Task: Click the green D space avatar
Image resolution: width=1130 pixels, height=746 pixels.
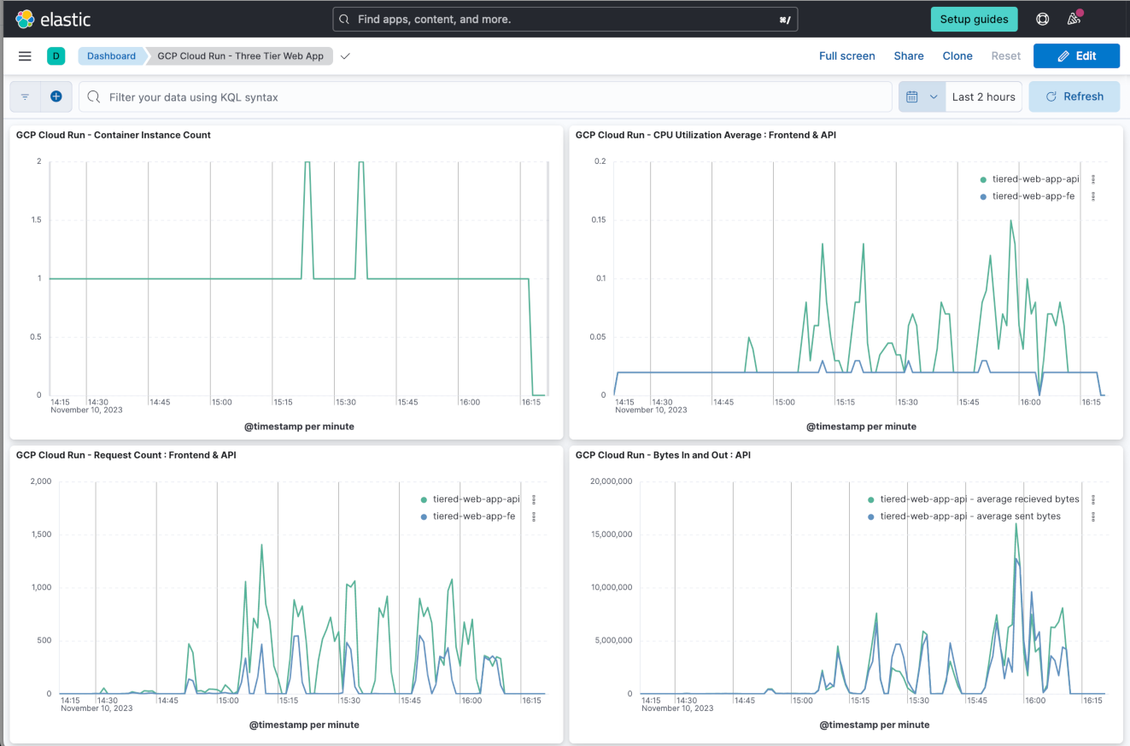Action: (x=56, y=56)
